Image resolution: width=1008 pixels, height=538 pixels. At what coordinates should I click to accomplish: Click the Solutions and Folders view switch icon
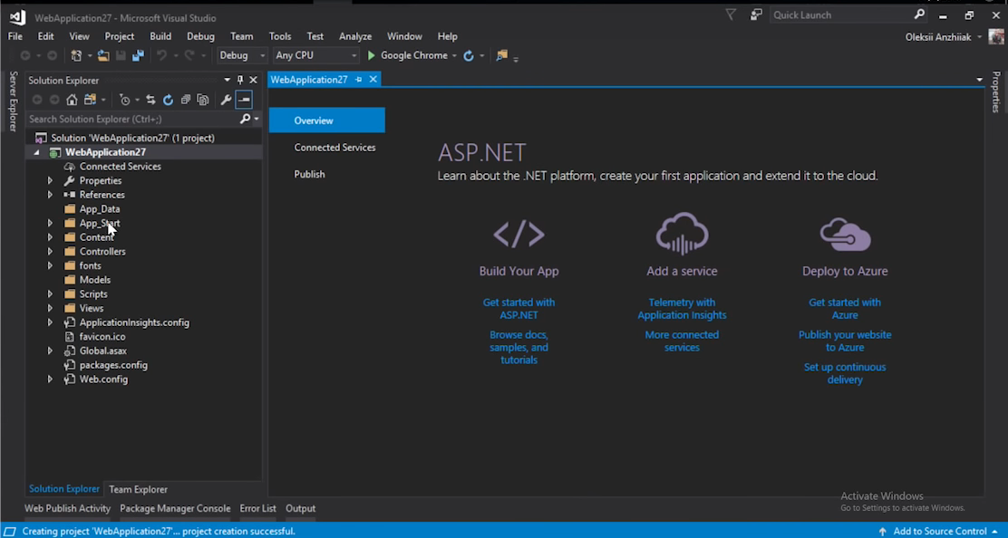(x=90, y=100)
